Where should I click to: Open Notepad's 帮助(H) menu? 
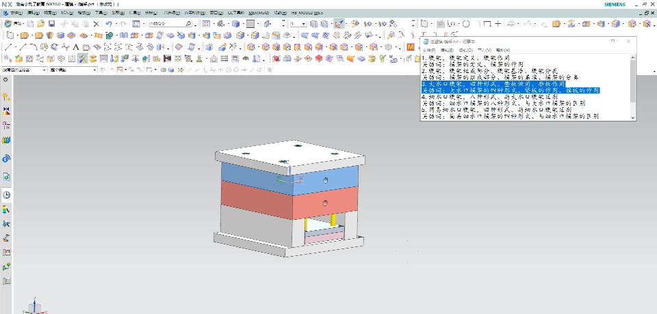[x=503, y=50]
